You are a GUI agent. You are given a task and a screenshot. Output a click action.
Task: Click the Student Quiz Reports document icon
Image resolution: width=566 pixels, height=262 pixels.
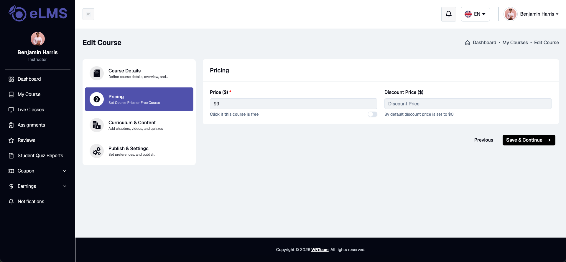(11, 156)
